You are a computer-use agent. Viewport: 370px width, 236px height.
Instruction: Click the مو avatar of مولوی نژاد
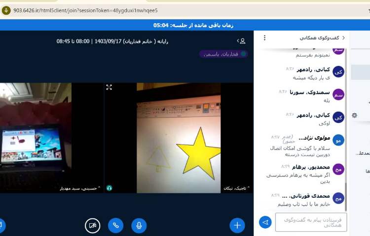tap(338, 140)
